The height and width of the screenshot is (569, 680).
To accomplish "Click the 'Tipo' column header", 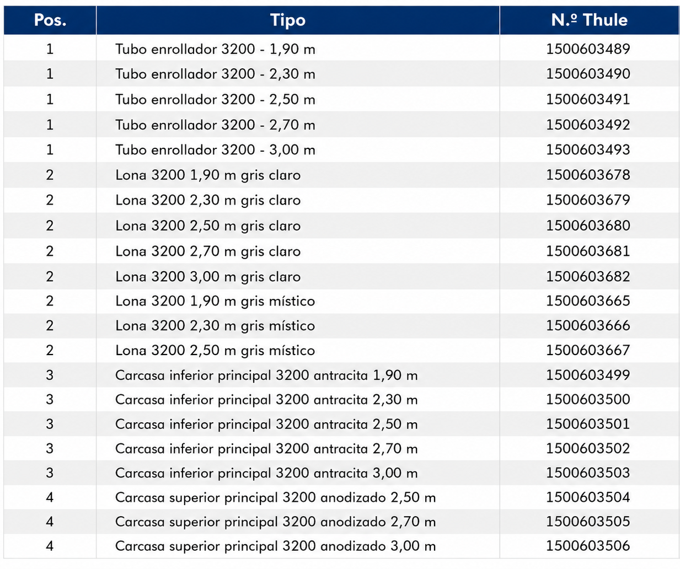I will [287, 20].
